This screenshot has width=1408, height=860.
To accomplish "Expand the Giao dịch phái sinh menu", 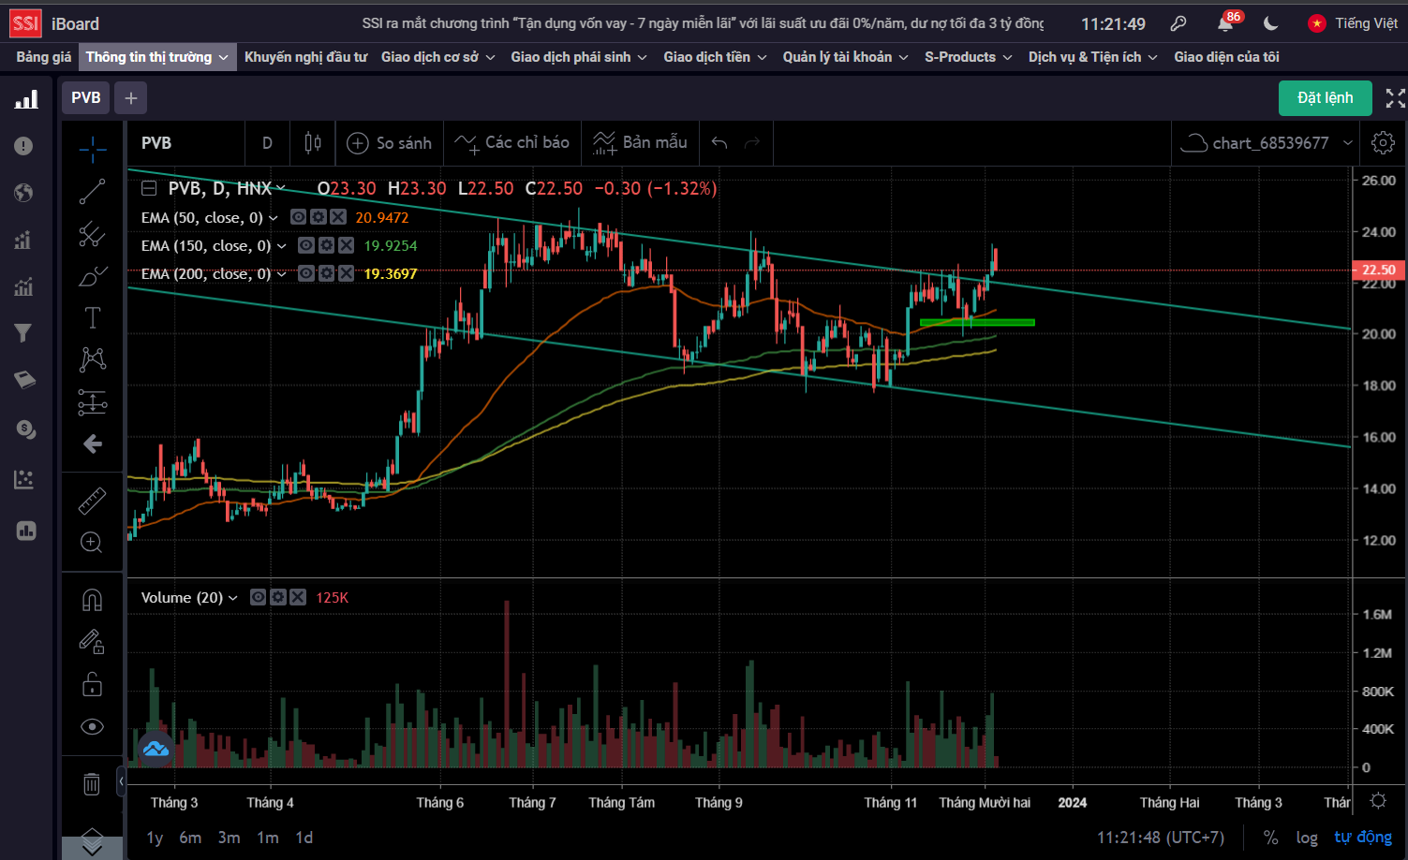I will coord(579,57).
